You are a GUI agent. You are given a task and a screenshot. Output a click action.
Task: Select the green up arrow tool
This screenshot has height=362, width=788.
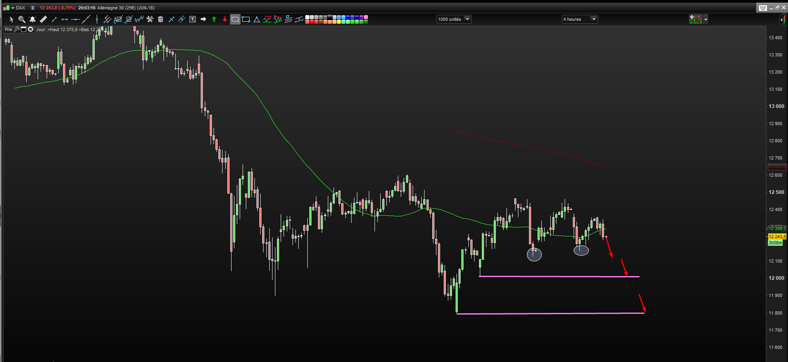click(x=214, y=19)
